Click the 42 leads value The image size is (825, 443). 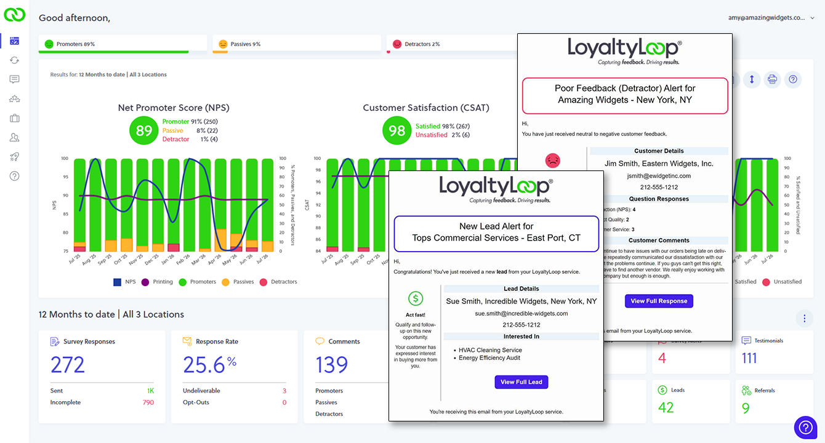(666, 407)
